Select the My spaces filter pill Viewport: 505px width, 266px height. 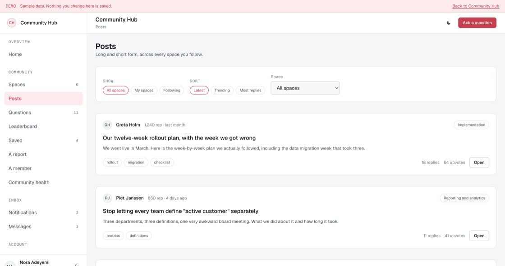click(144, 90)
